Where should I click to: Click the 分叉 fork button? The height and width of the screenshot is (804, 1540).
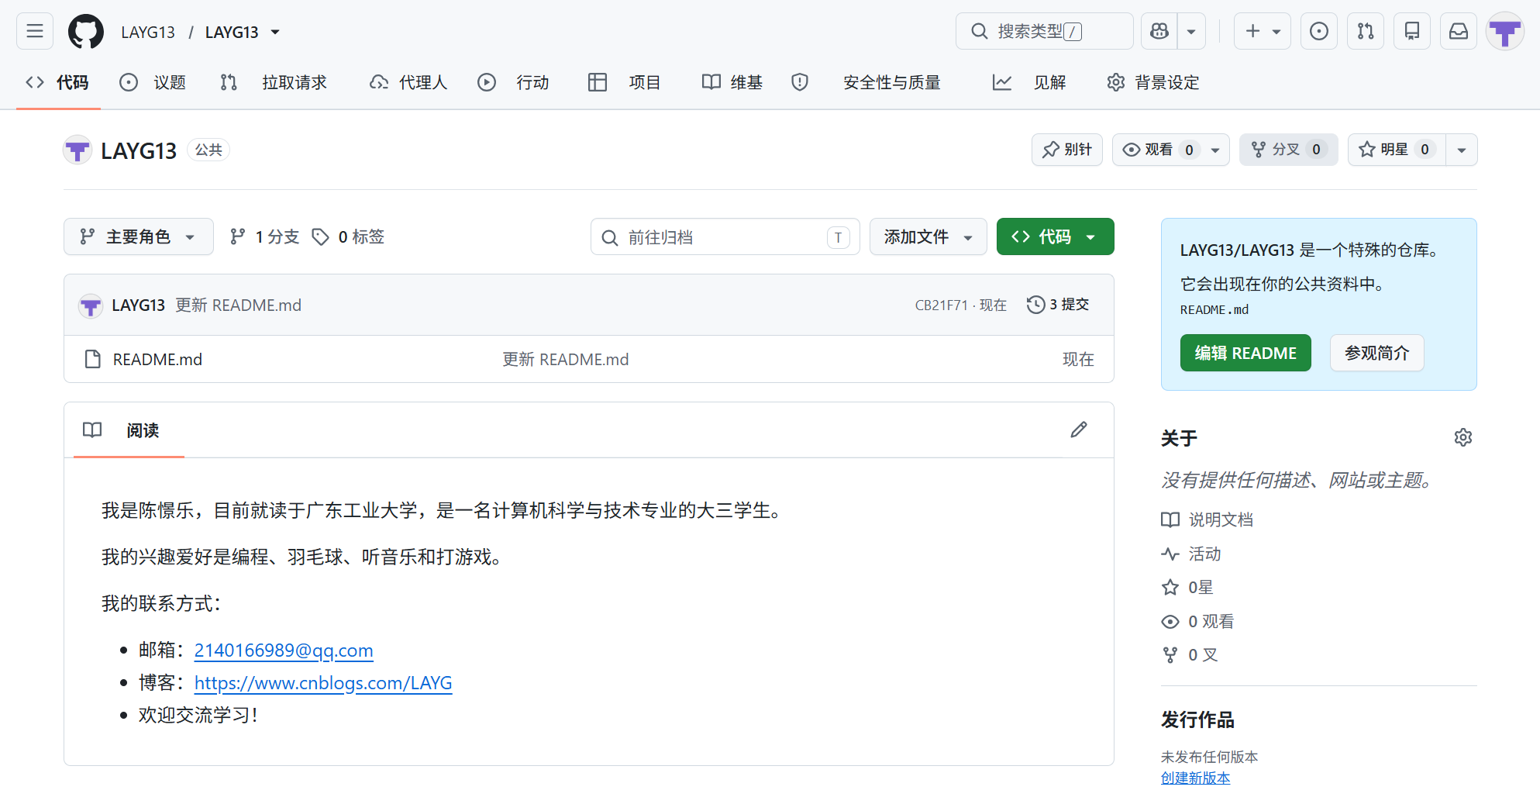(x=1288, y=150)
